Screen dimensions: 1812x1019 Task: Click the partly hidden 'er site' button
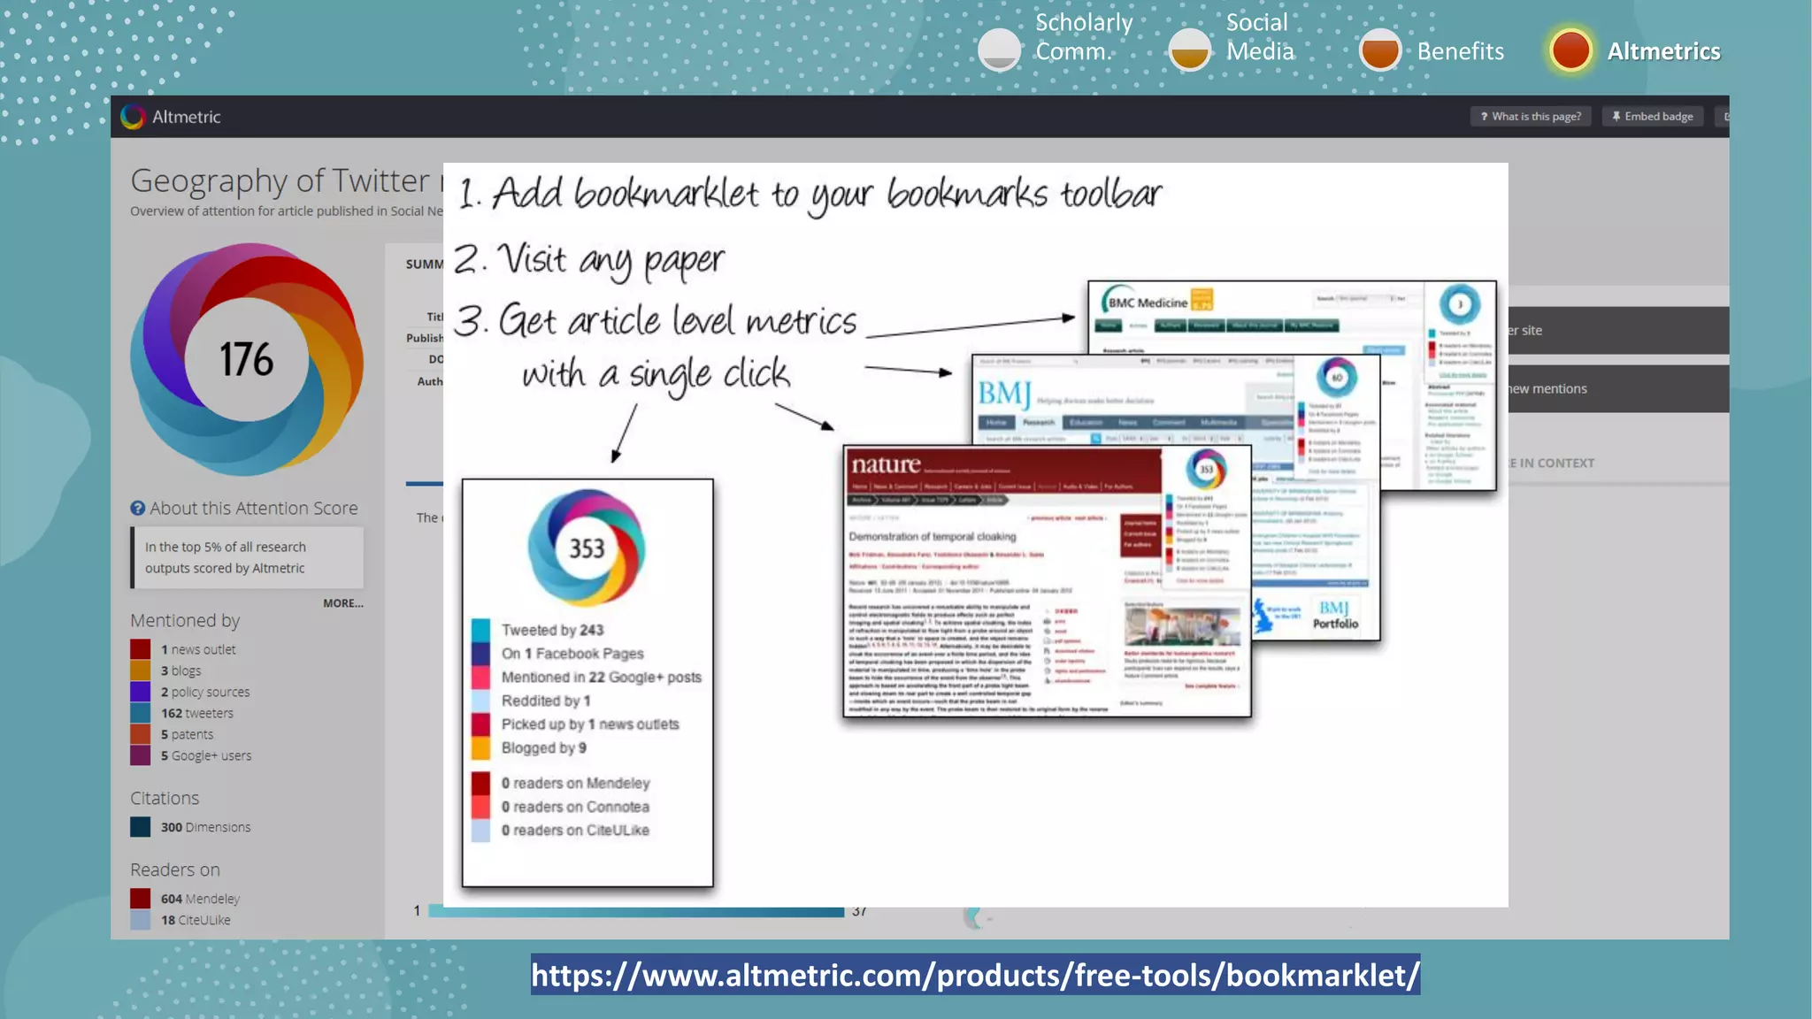(1618, 331)
